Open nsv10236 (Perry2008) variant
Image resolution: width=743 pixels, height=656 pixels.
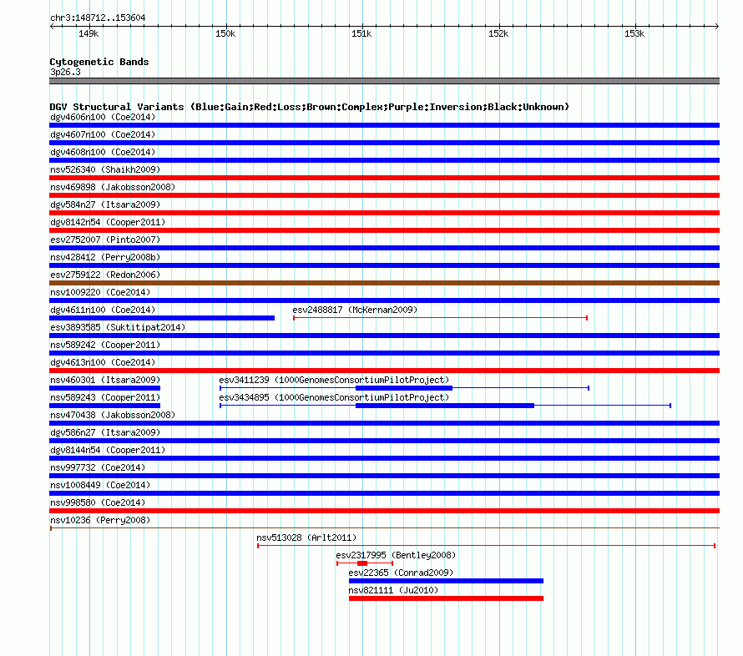click(x=100, y=520)
